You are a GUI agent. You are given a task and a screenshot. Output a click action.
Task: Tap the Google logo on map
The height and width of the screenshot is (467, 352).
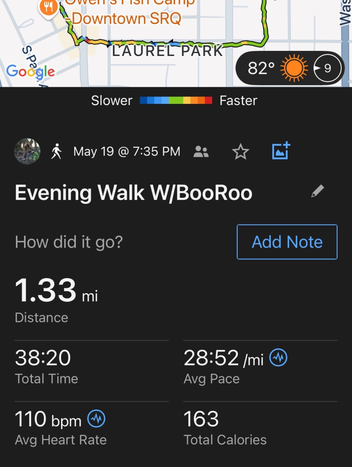30,72
